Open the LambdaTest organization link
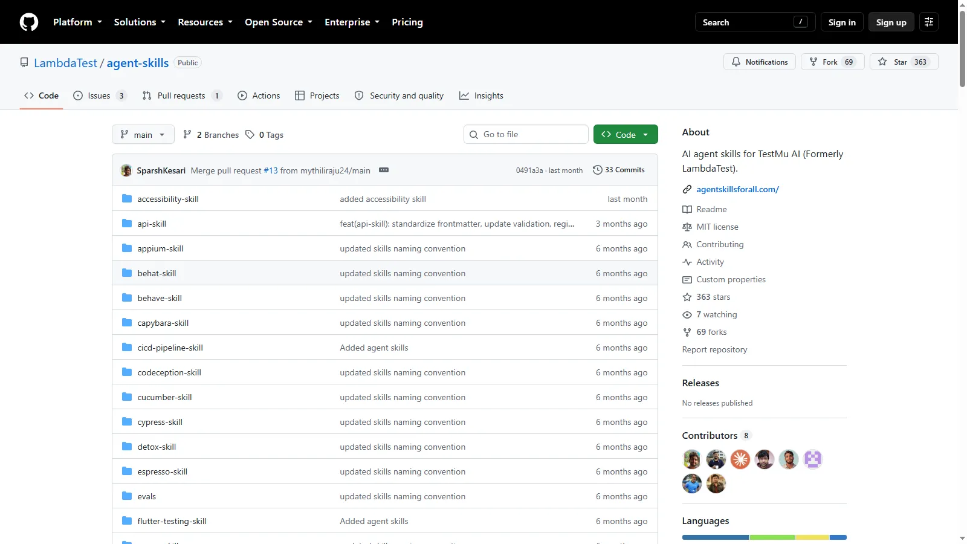This screenshot has height=544, width=967. pyautogui.click(x=65, y=63)
